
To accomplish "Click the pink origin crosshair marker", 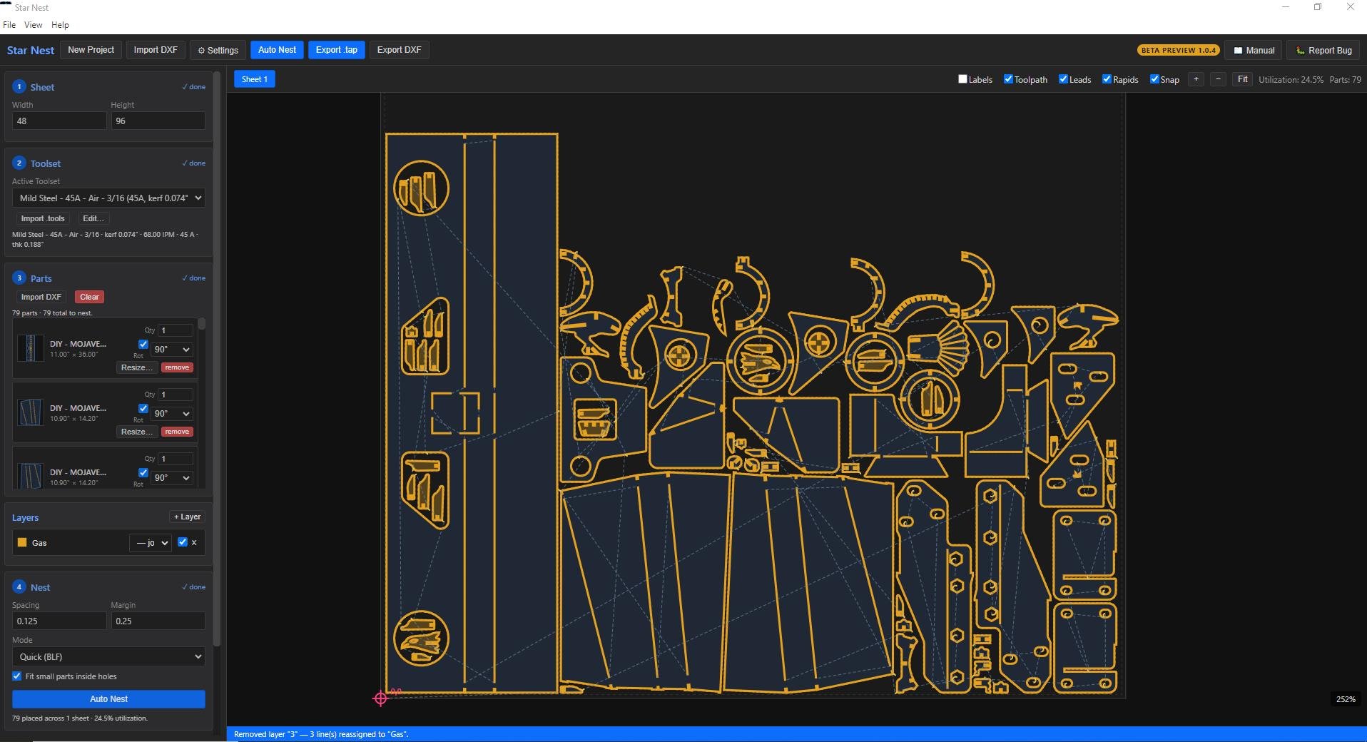I will (380, 698).
